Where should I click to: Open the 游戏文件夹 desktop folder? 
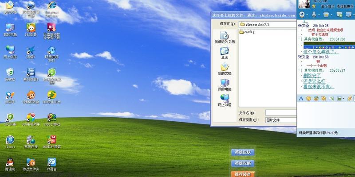coord(31,164)
